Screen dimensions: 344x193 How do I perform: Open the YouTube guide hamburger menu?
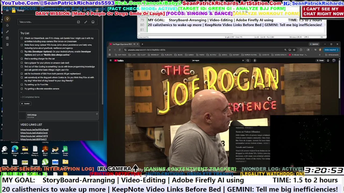pyautogui.click(x=110, y=61)
